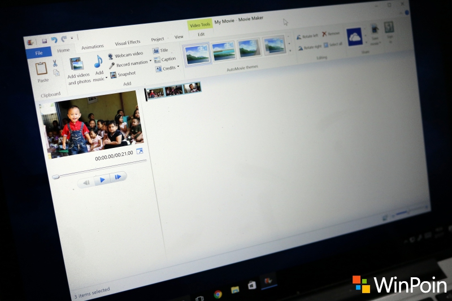
Task: Select first AutoMovie theme thumbnail
Action: [x=197, y=55]
